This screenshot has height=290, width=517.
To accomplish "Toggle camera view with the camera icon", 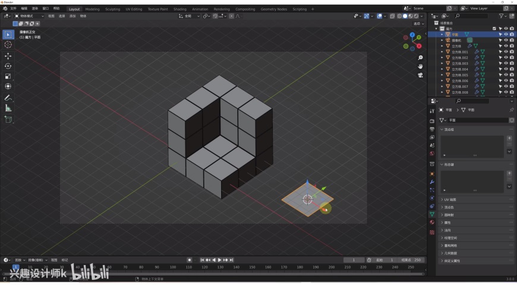I will tap(420, 75).
